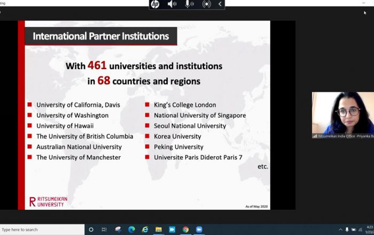
Task: Click The University of British Columbia
Action: coord(84,136)
